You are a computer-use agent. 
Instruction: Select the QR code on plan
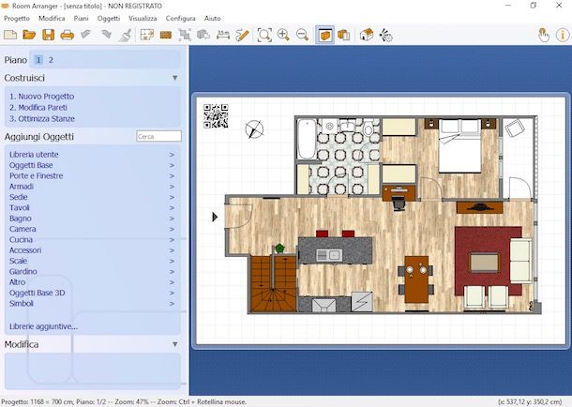[216, 116]
